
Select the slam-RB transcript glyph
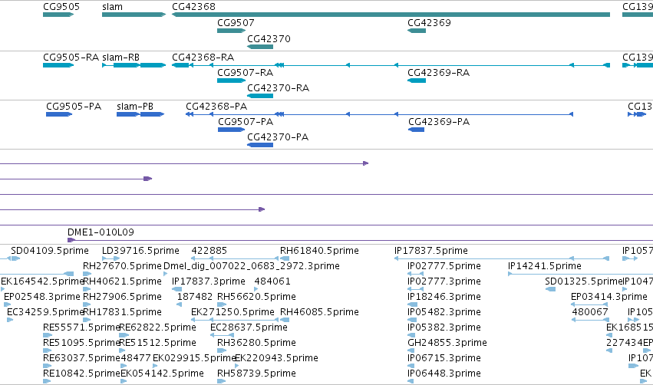point(134,65)
